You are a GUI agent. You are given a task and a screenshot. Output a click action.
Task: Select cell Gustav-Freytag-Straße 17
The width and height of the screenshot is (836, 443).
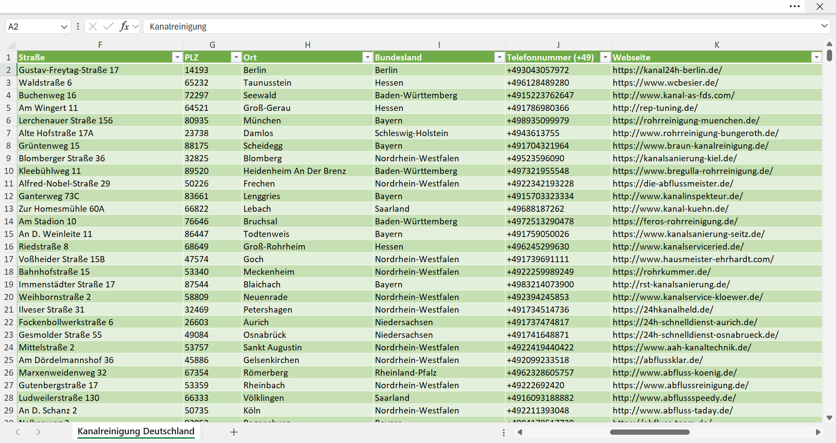click(100, 70)
